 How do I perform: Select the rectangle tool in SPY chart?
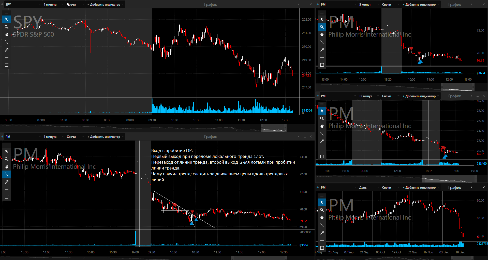tap(7, 65)
